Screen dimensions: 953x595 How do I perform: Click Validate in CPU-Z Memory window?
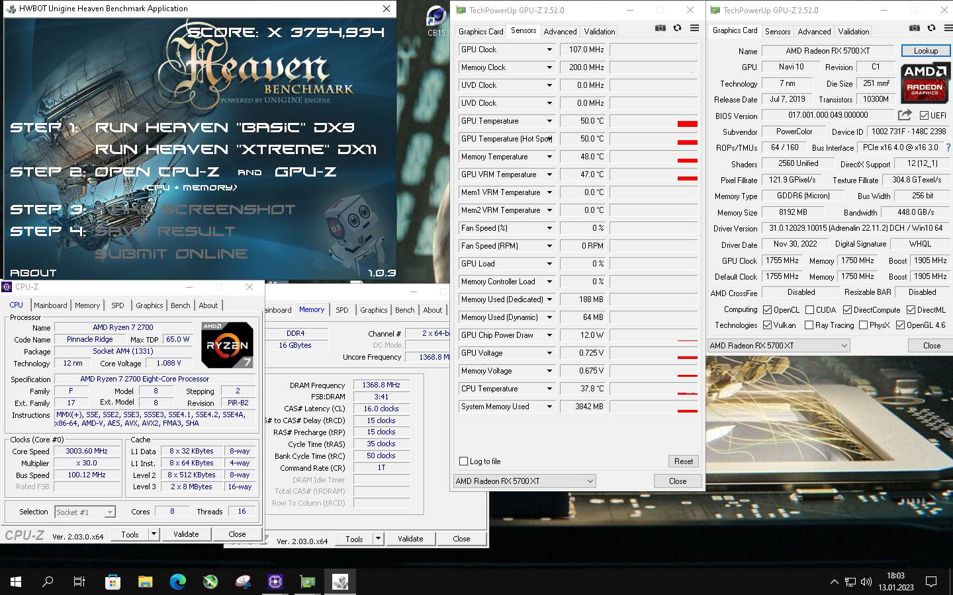tap(410, 539)
